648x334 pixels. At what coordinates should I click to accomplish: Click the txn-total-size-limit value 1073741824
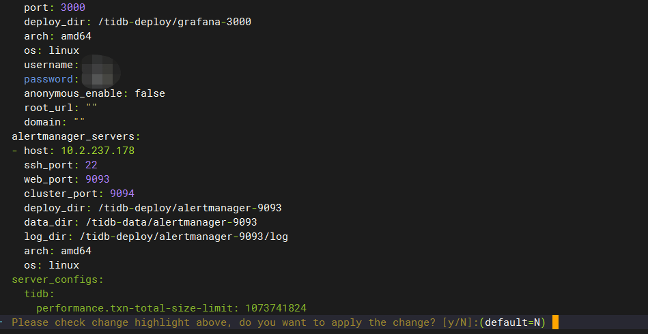tap(276, 308)
